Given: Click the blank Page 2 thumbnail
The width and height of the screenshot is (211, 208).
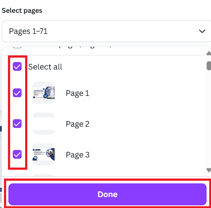Looking at the screenshot, I should [44, 124].
